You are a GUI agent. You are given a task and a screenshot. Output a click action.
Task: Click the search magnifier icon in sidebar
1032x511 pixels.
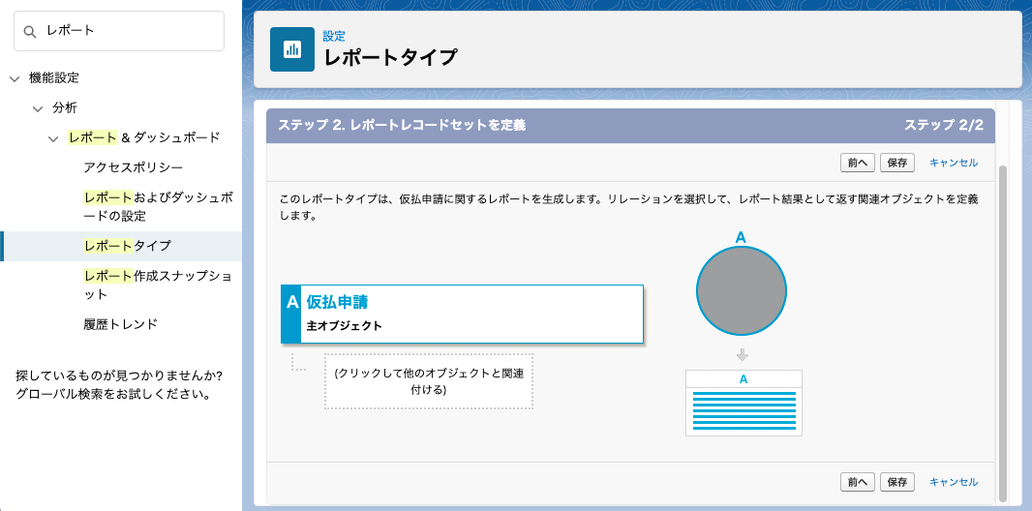30,32
